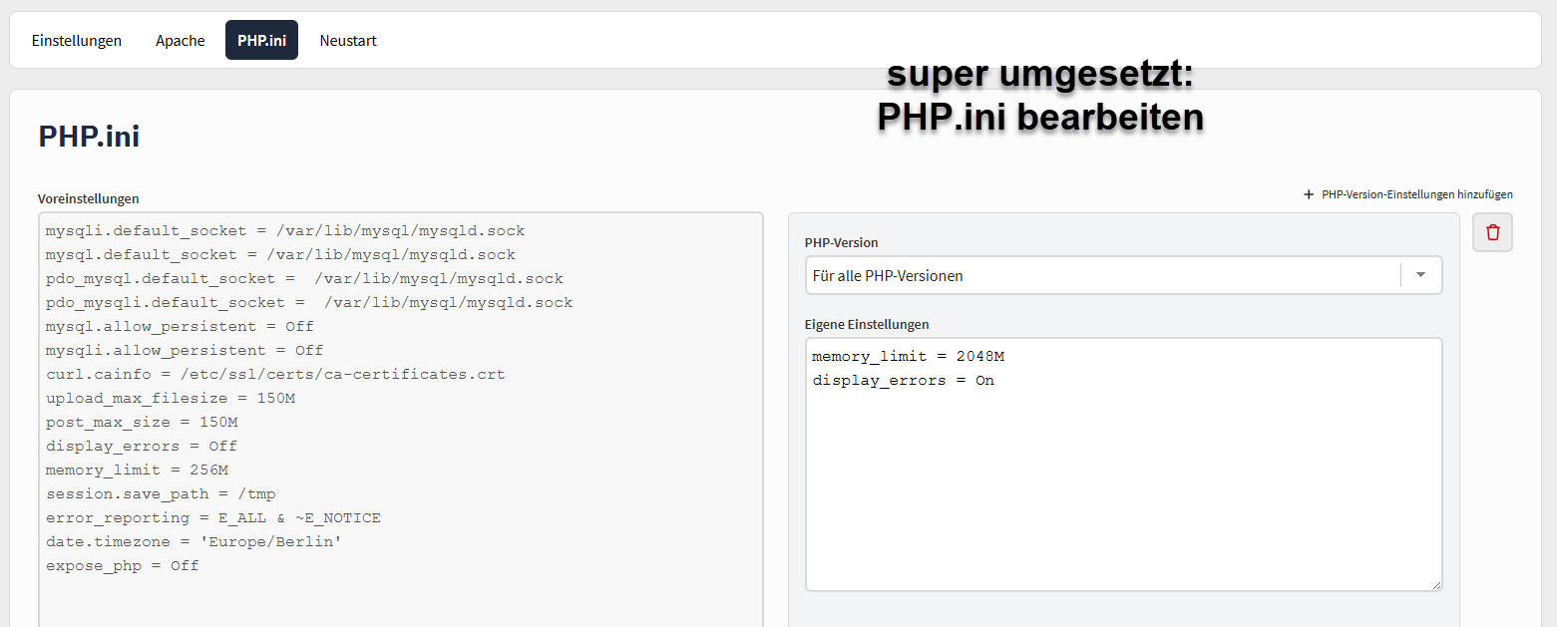Click line curl.cainfo certificate path

[275, 374]
